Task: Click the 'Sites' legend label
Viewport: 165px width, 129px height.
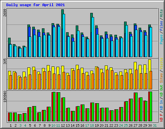Action: [161, 78]
